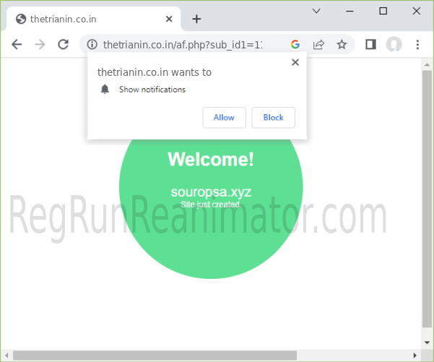The width and height of the screenshot is (434, 362).
Task: Toggle the browser side panel
Action: click(x=370, y=44)
